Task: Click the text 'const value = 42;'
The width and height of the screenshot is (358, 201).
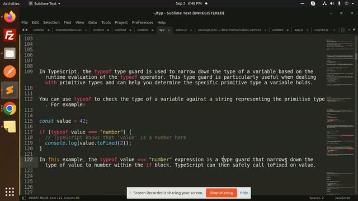Action: coord(64,121)
